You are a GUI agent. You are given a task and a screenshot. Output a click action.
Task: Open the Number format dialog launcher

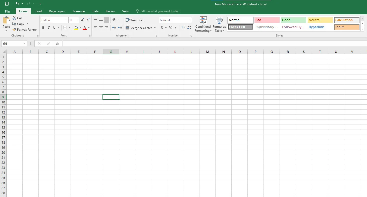coord(191,36)
